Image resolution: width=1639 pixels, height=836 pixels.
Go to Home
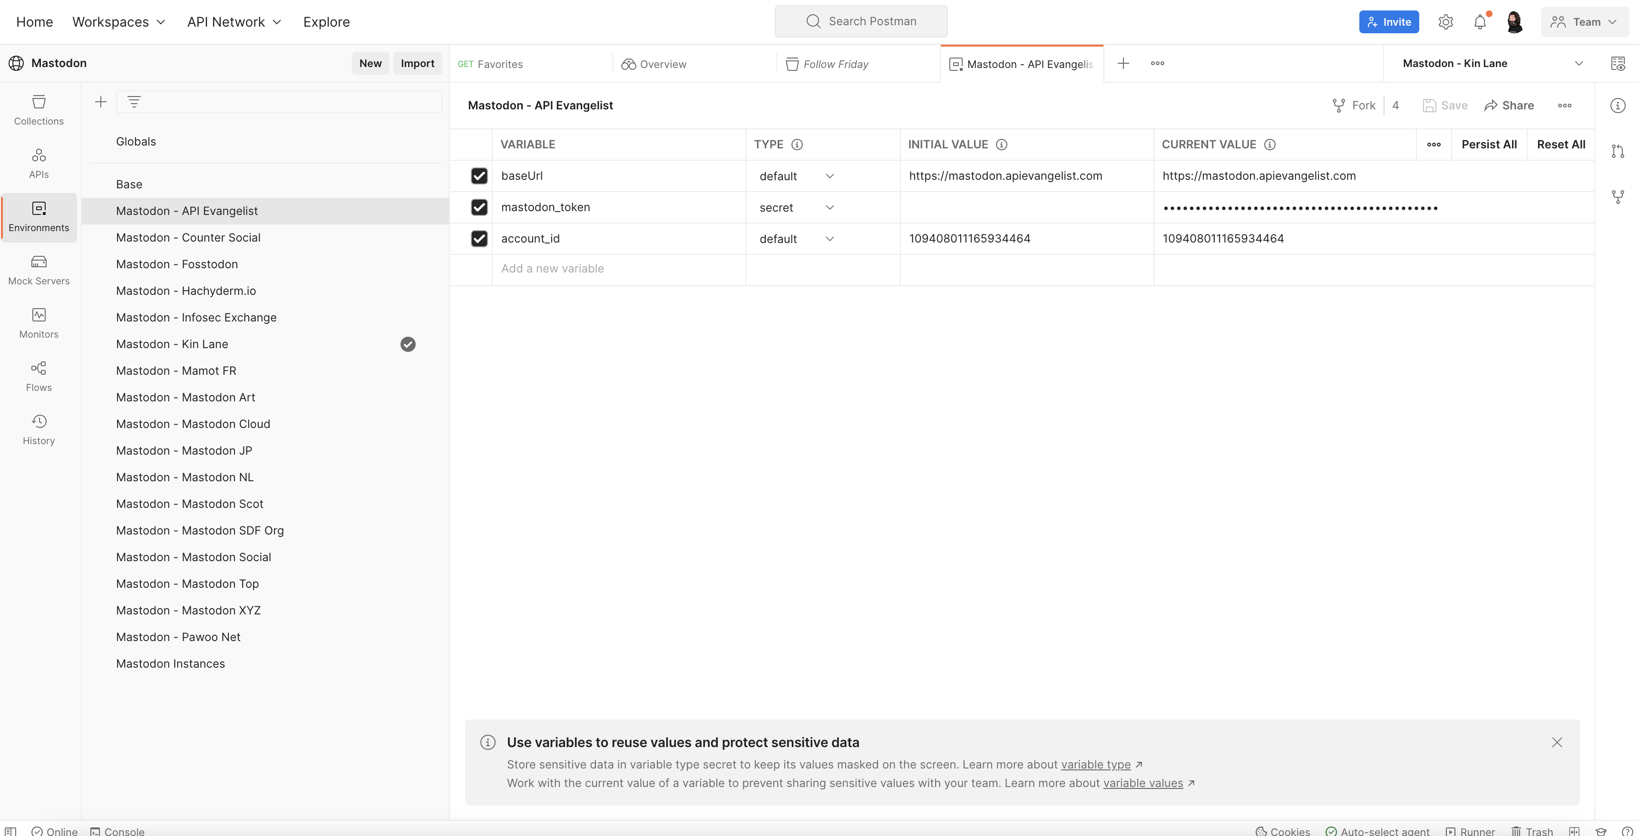(x=34, y=21)
